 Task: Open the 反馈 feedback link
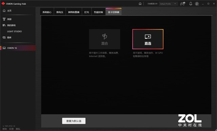(11, 129)
